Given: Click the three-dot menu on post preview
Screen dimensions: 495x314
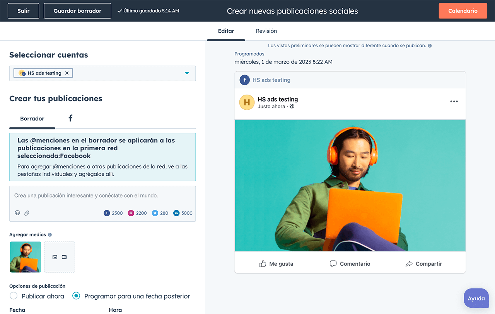Looking at the screenshot, I should 454,102.
